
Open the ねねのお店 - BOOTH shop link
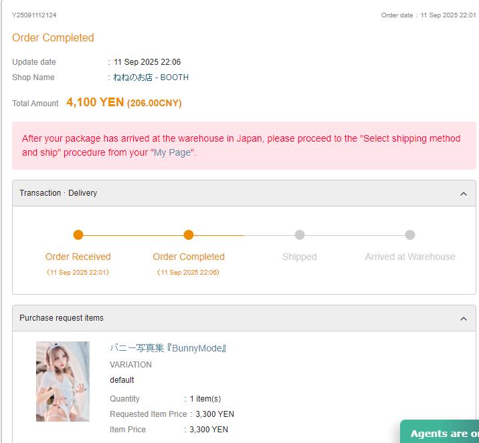[x=151, y=78]
